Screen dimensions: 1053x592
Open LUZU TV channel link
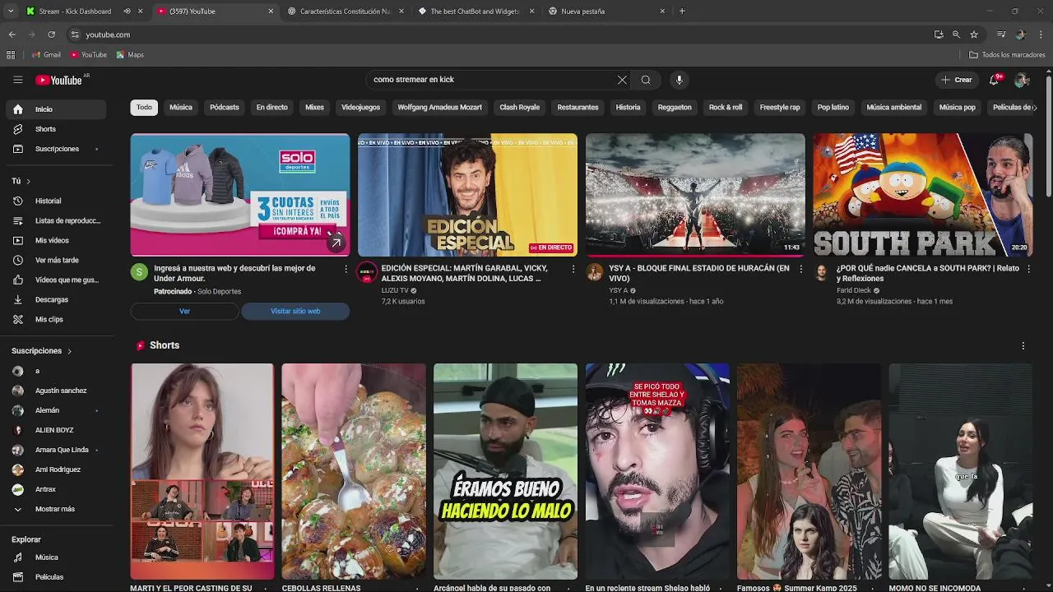click(x=395, y=290)
